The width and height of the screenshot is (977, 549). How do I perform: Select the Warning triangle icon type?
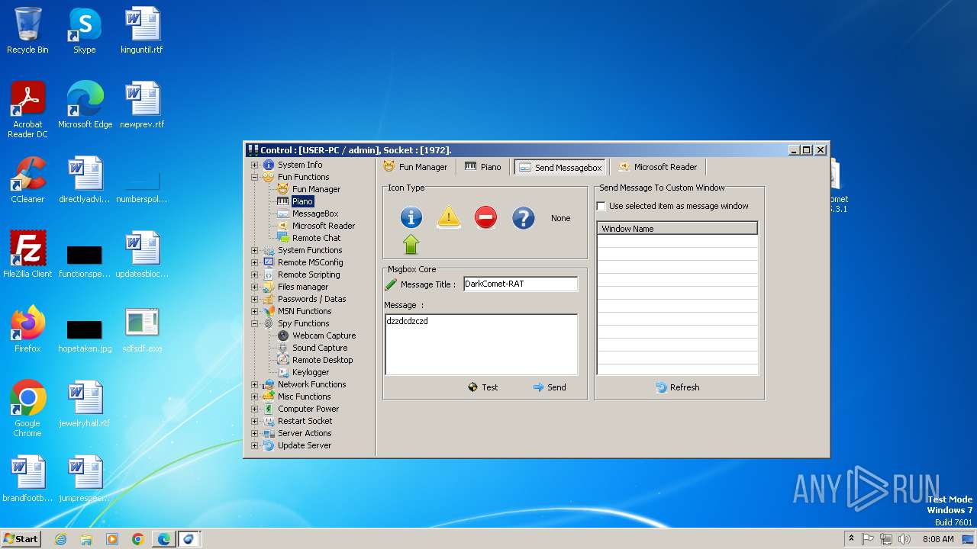(449, 218)
